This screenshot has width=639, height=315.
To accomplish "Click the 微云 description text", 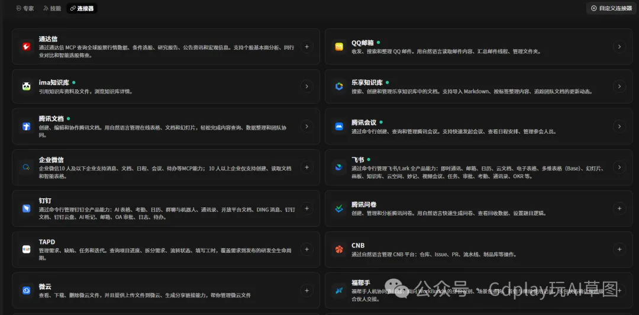I will pyautogui.click(x=145, y=295).
